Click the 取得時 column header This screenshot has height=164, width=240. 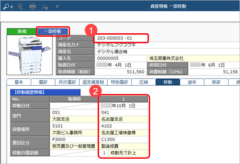tap(74, 99)
